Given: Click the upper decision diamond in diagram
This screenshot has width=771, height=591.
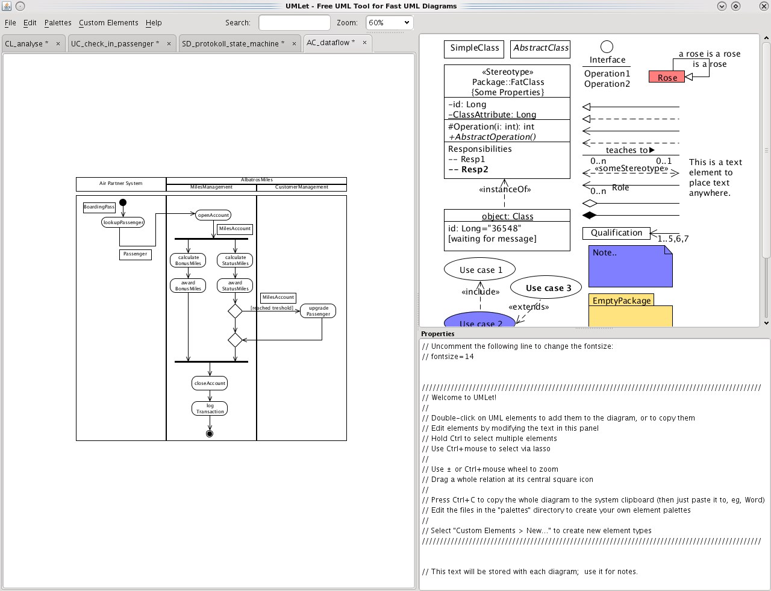Looking at the screenshot, I should 235,311.
